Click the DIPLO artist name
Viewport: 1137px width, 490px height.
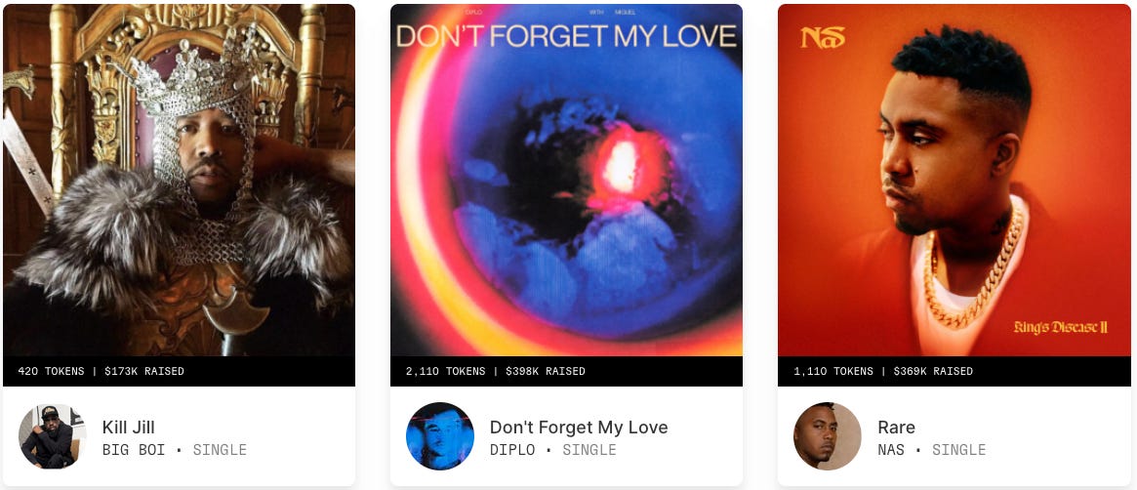click(x=512, y=450)
